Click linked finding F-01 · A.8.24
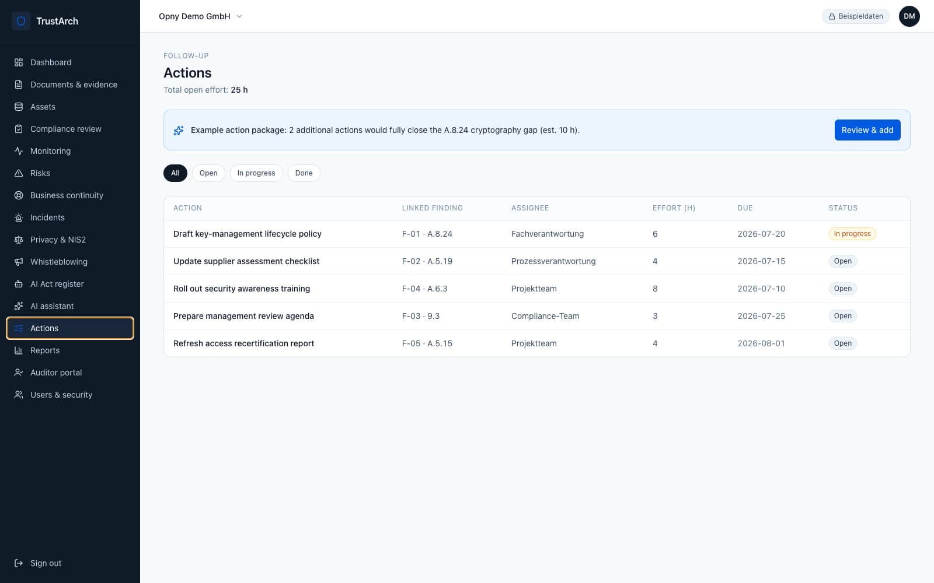Image resolution: width=934 pixels, height=583 pixels. (427, 234)
